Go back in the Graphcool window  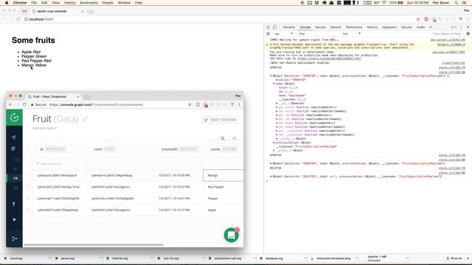[10, 105]
